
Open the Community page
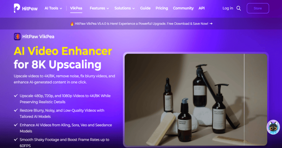tap(183, 8)
